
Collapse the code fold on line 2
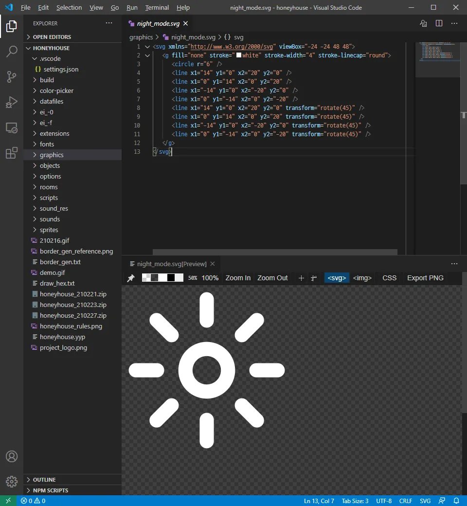point(147,55)
